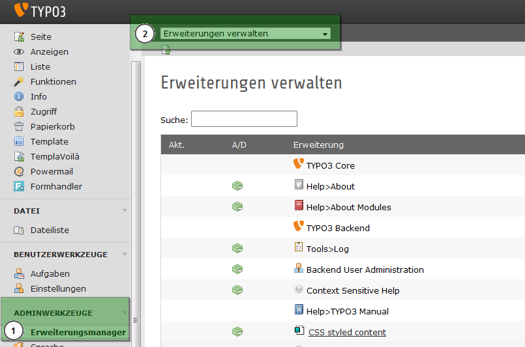Screen dimensions: 525x347
Task: Click the Info module icon
Action: (x=19, y=96)
